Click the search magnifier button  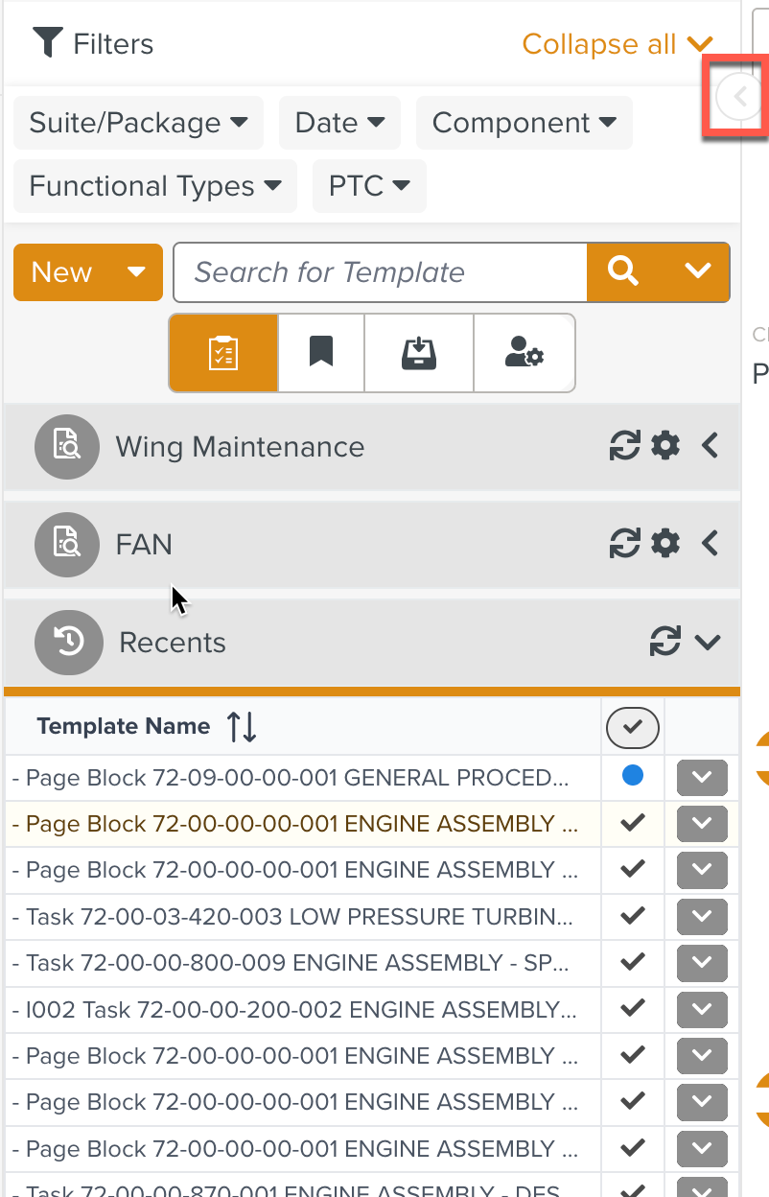[623, 272]
